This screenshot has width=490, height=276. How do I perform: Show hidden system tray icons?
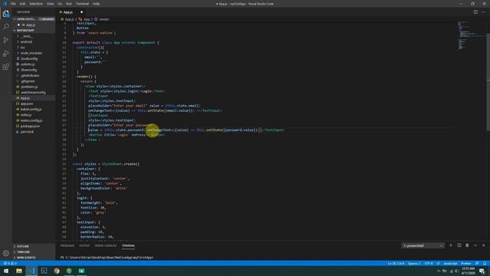tap(439, 271)
